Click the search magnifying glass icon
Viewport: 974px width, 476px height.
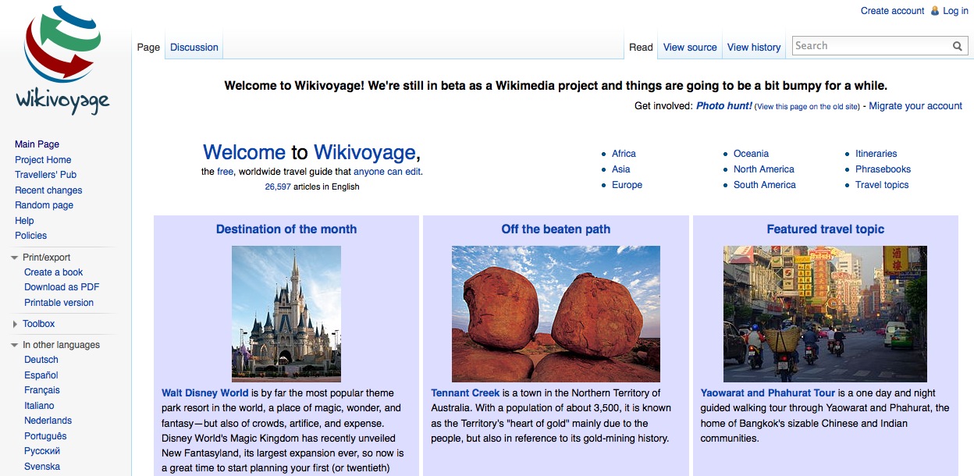(957, 46)
